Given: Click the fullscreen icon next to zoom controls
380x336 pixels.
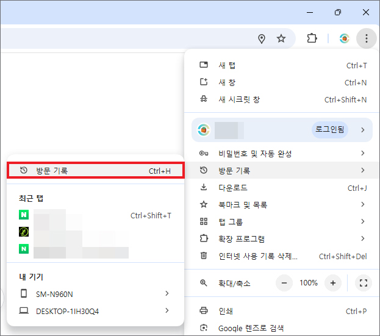Looking at the screenshot, I should pyautogui.click(x=363, y=283).
